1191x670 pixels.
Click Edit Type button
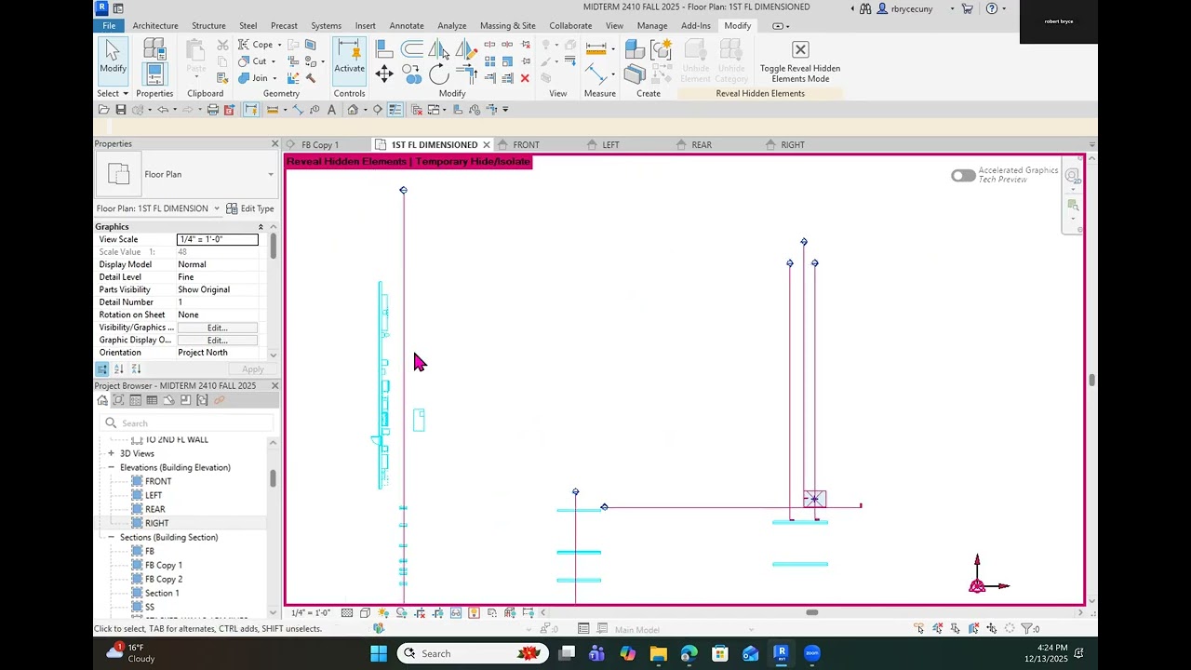click(250, 208)
